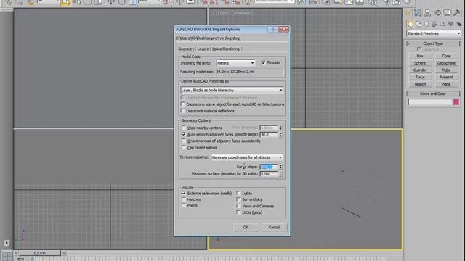Check the Sun and sky option
Image resolution: width=465 pixels, height=261 pixels.
pos(238,199)
